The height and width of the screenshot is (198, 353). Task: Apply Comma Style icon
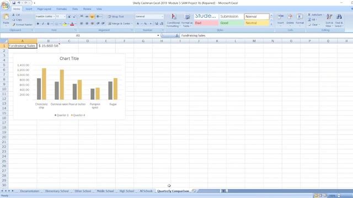point(151,24)
